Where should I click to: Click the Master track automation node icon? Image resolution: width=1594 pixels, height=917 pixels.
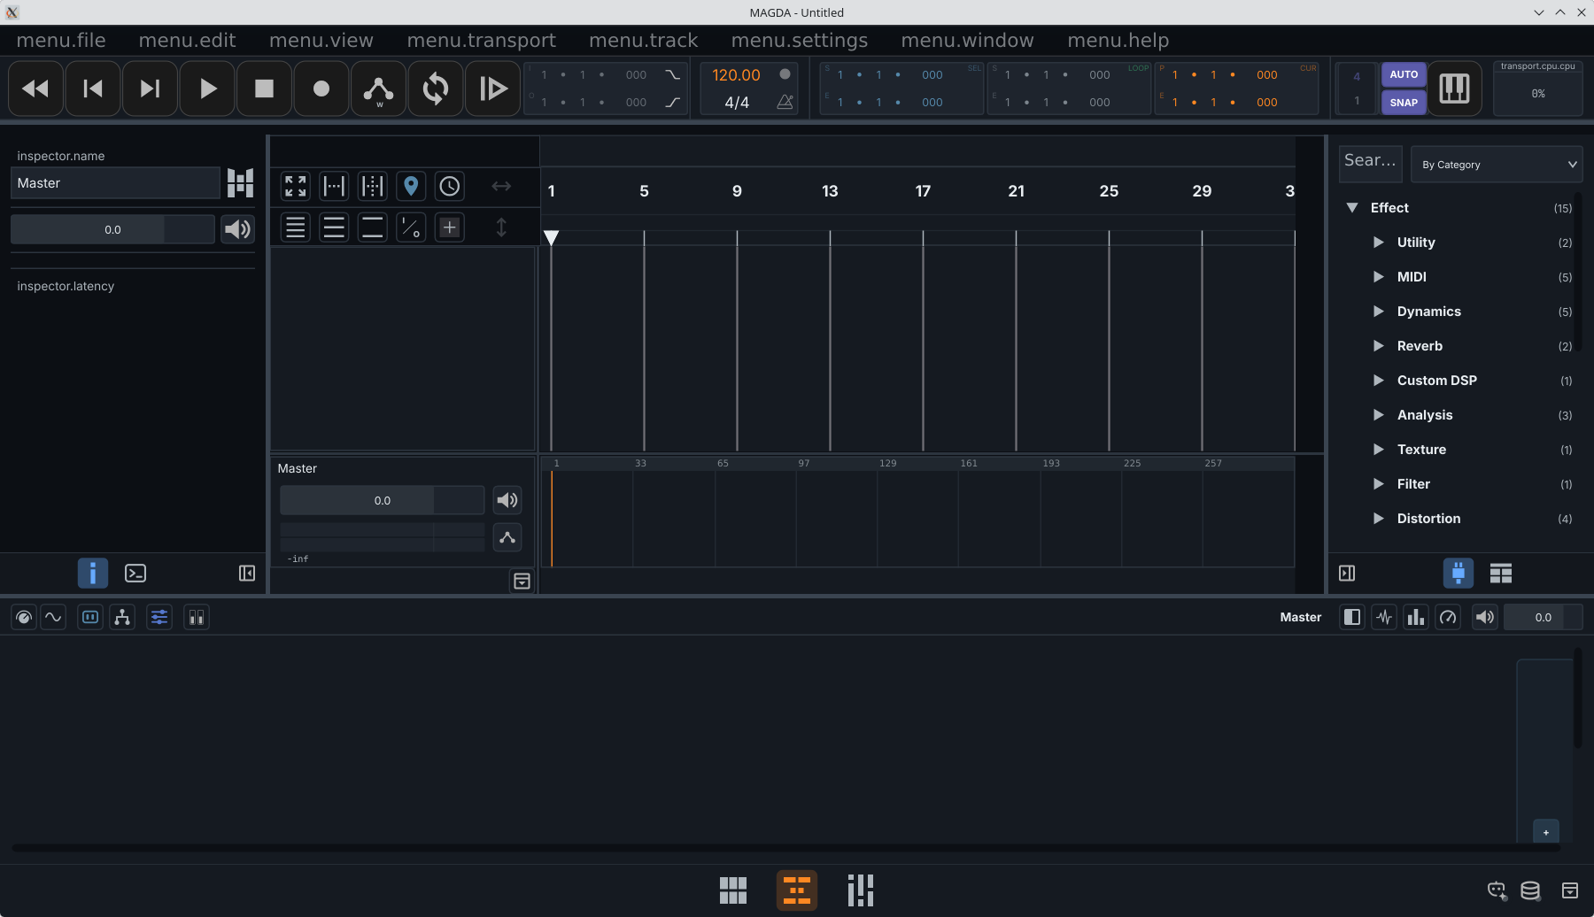click(x=507, y=537)
